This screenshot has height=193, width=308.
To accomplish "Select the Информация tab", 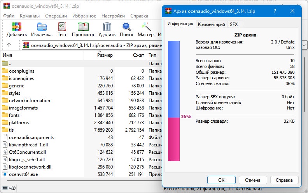I will (x=180, y=24).
